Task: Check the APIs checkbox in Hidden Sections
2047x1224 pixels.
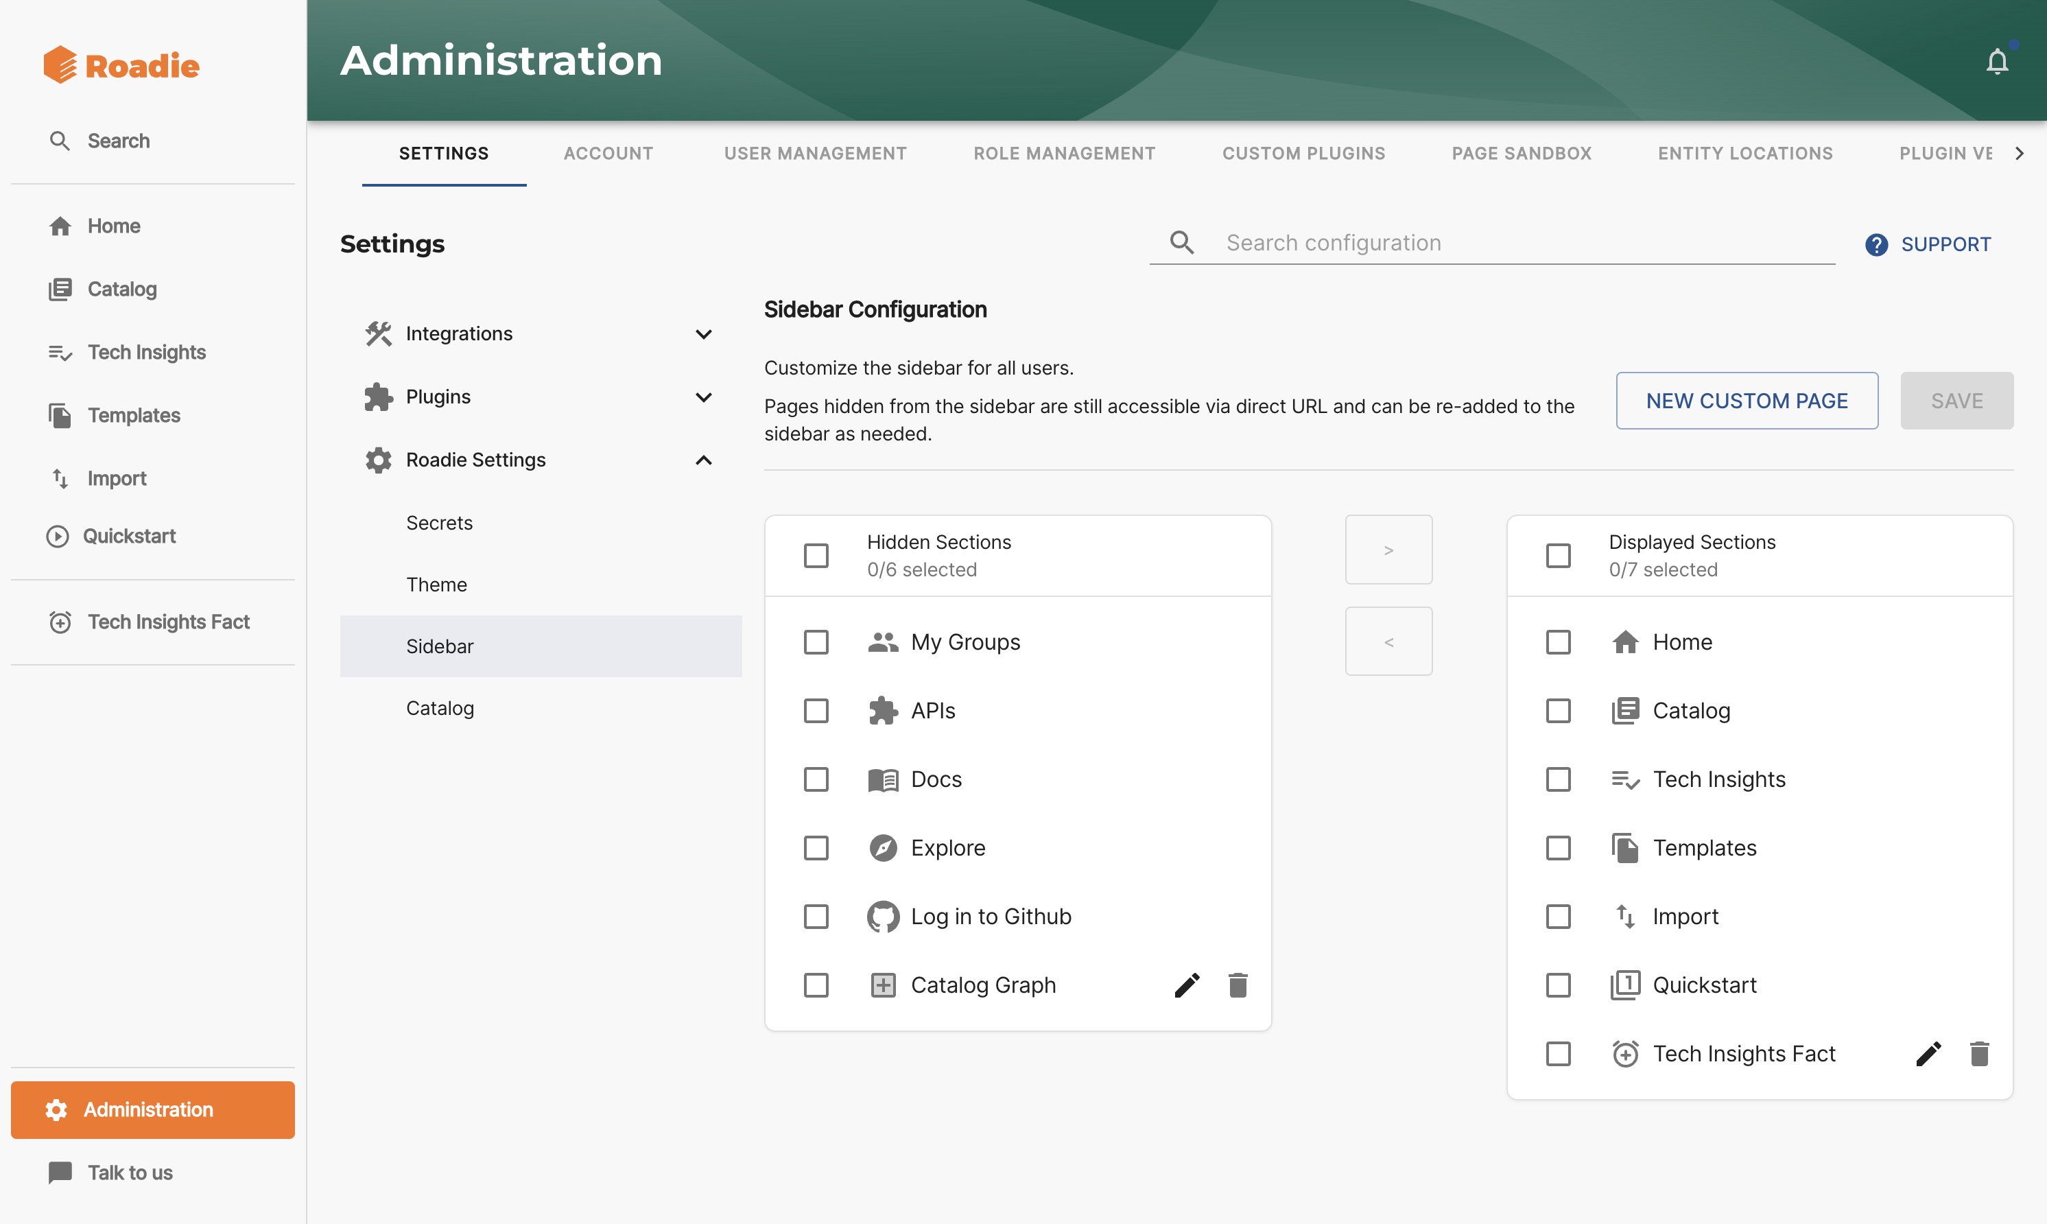Action: pyautogui.click(x=816, y=710)
